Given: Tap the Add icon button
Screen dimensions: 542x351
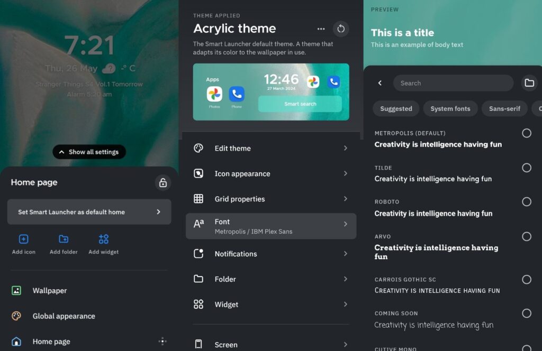Looking at the screenshot, I should [23, 244].
